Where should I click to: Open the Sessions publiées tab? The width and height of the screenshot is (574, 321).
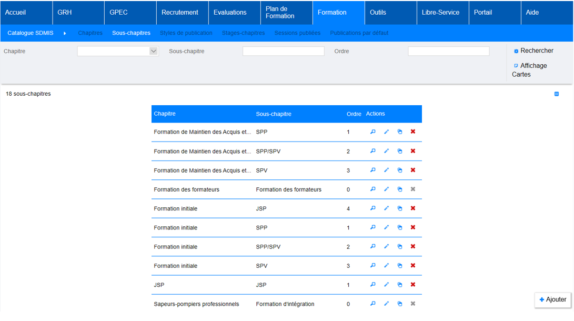(x=297, y=33)
